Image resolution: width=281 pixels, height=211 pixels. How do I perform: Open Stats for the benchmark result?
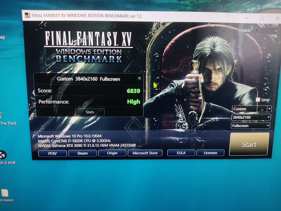(90, 112)
